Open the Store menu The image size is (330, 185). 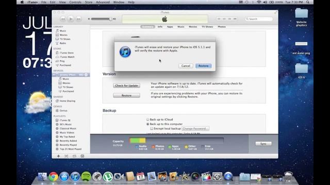pos(89,2)
